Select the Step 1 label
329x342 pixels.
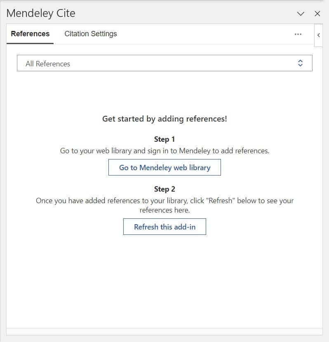pos(164,139)
